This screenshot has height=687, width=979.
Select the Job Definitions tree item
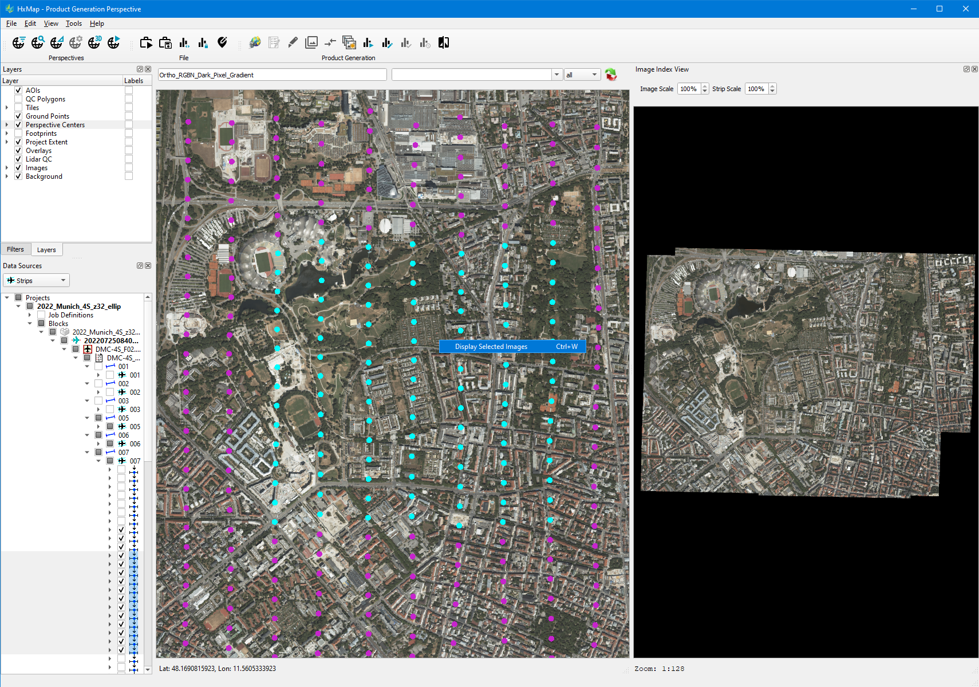coord(70,315)
